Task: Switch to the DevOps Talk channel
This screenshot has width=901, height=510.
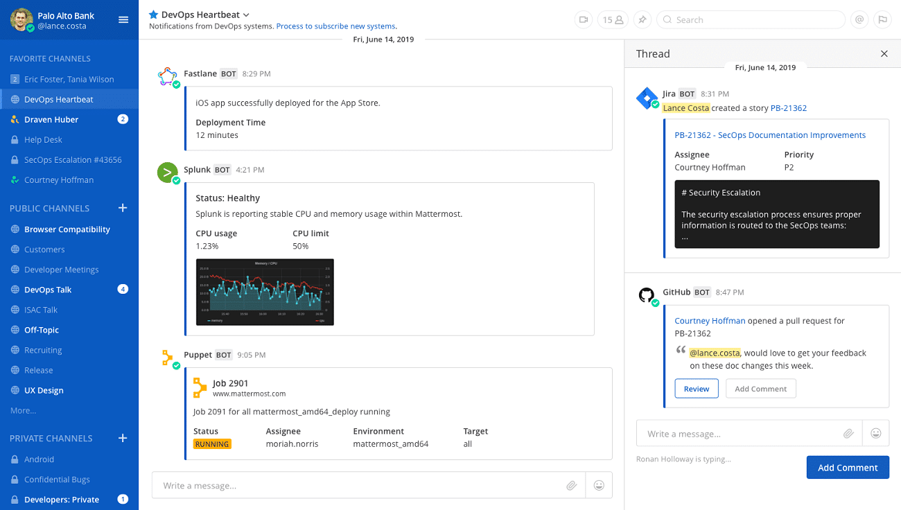Action: coord(46,289)
